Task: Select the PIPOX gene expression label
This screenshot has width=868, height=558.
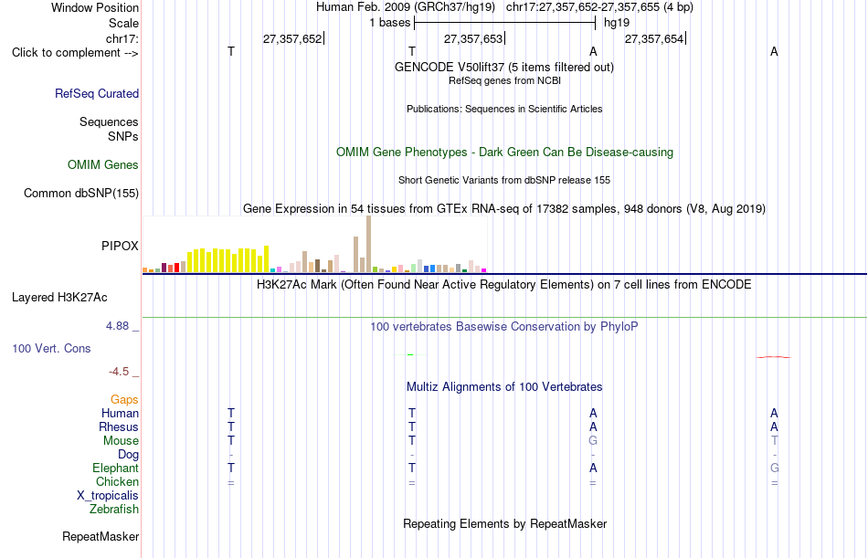Action: tap(120, 246)
